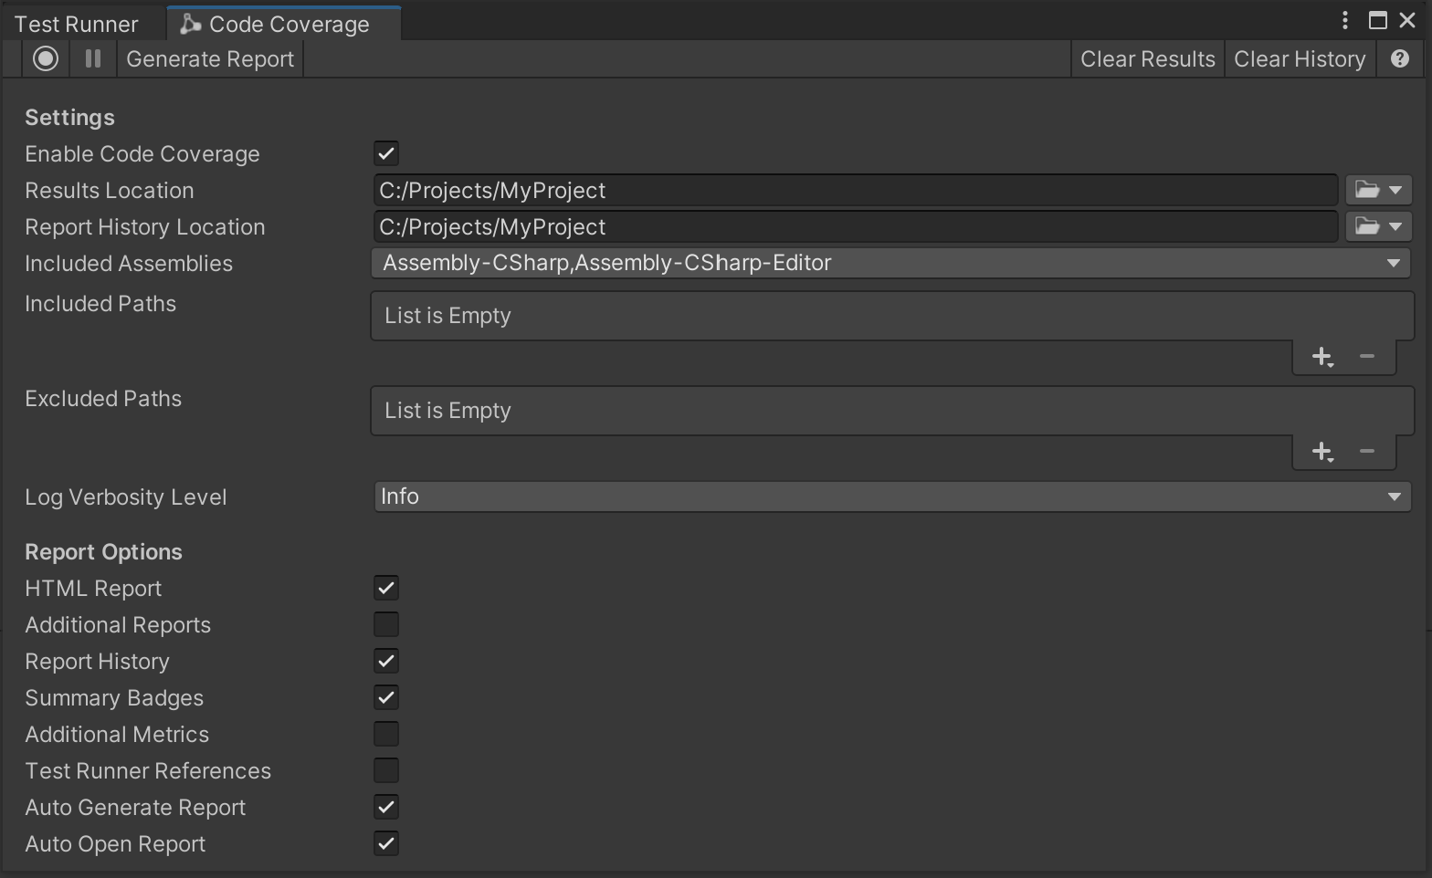Image resolution: width=1432 pixels, height=878 pixels.
Task: Switch to the Test Runner tab
Action: pyautogui.click(x=77, y=24)
